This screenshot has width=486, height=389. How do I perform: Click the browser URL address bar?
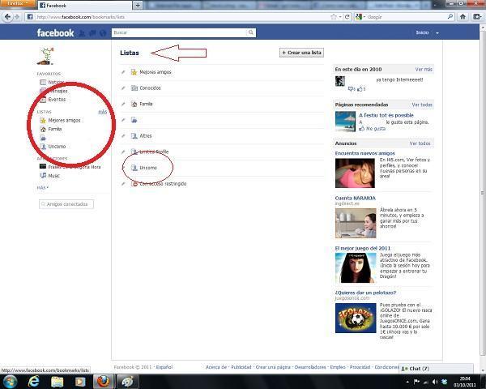tap(181, 17)
